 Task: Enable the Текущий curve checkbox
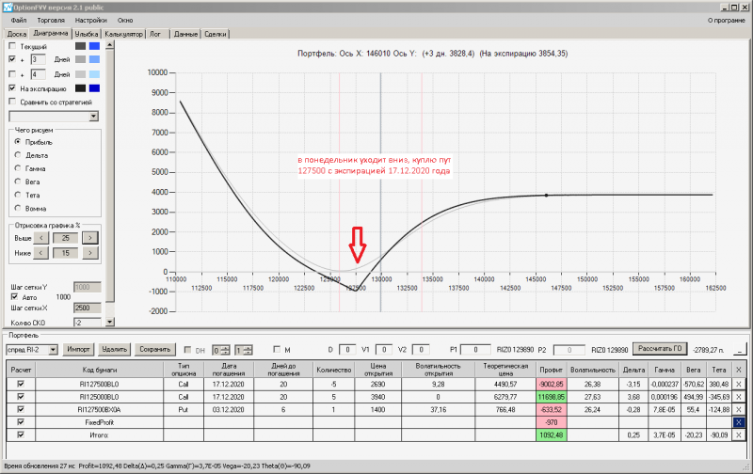[x=12, y=46]
